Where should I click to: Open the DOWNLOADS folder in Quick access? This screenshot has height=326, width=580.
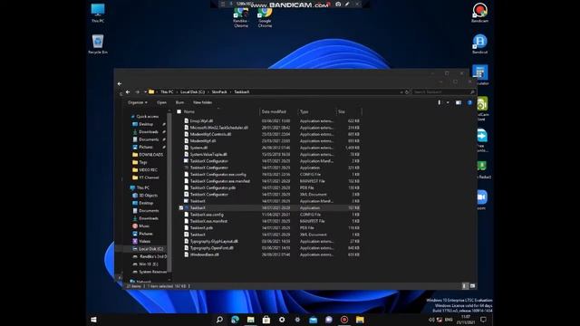pos(150,155)
